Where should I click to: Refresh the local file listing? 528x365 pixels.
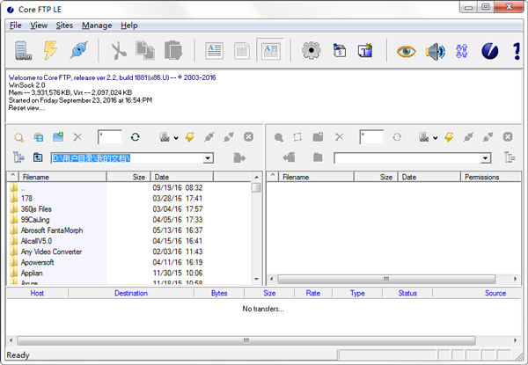(x=135, y=137)
